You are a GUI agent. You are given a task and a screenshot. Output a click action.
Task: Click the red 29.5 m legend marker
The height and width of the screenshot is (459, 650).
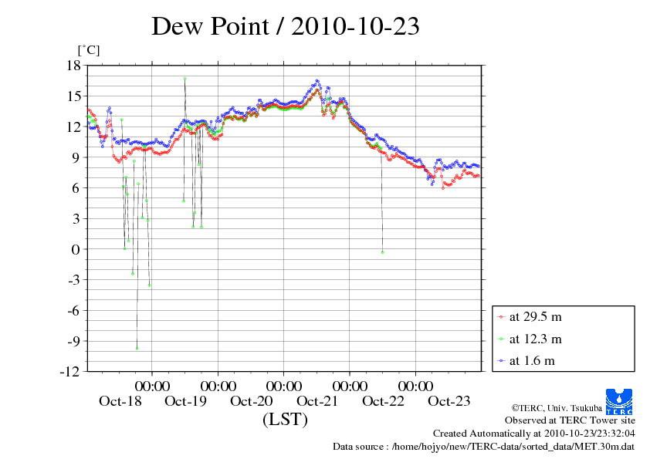click(502, 317)
